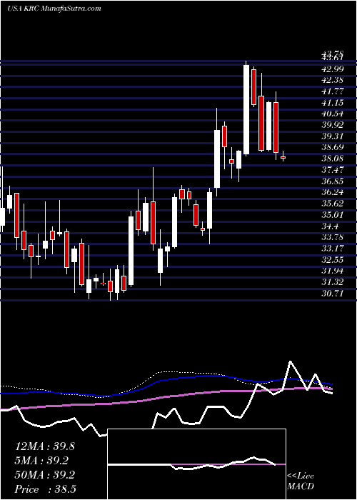Image resolution: width=357 pixels, height=500 pixels.
Task: Click the 42.99 price level label
Action: [333, 69]
